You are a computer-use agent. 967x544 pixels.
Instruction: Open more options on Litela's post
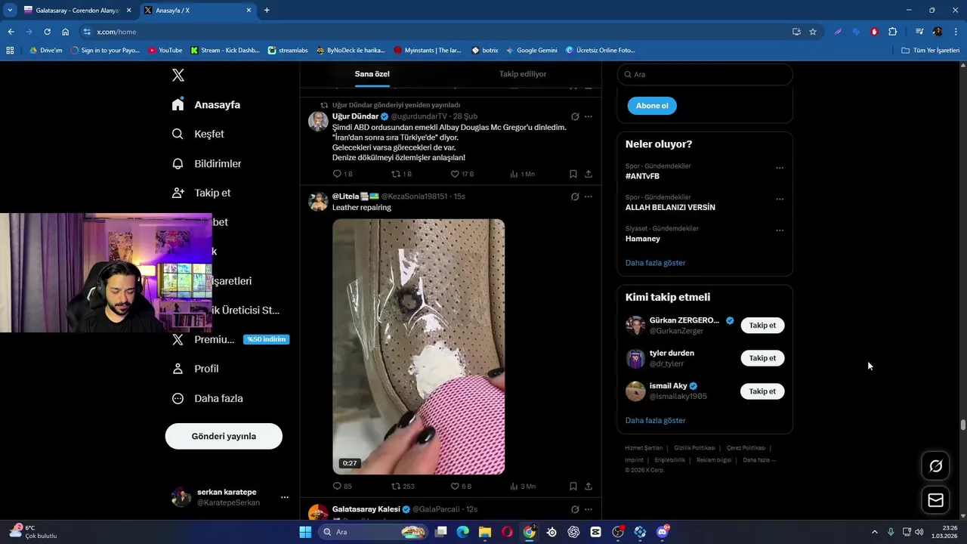(589, 196)
